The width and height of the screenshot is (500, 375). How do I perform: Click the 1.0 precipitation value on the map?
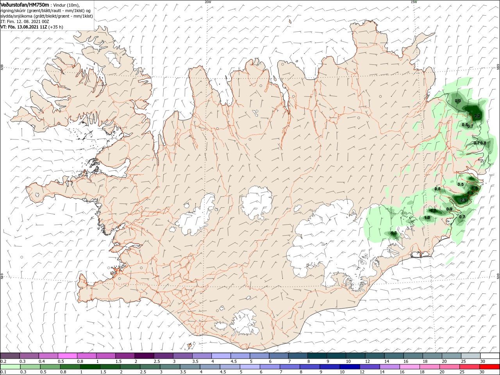coord(427,218)
